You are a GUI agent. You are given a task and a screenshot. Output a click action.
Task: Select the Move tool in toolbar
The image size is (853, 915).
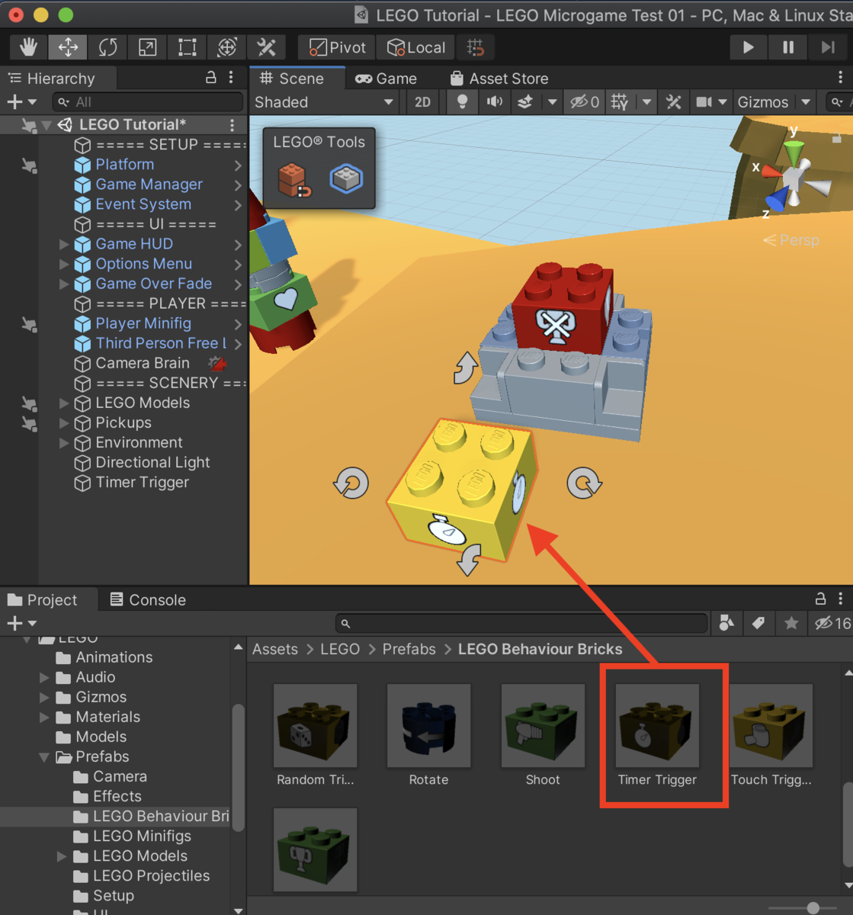point(68,47)
